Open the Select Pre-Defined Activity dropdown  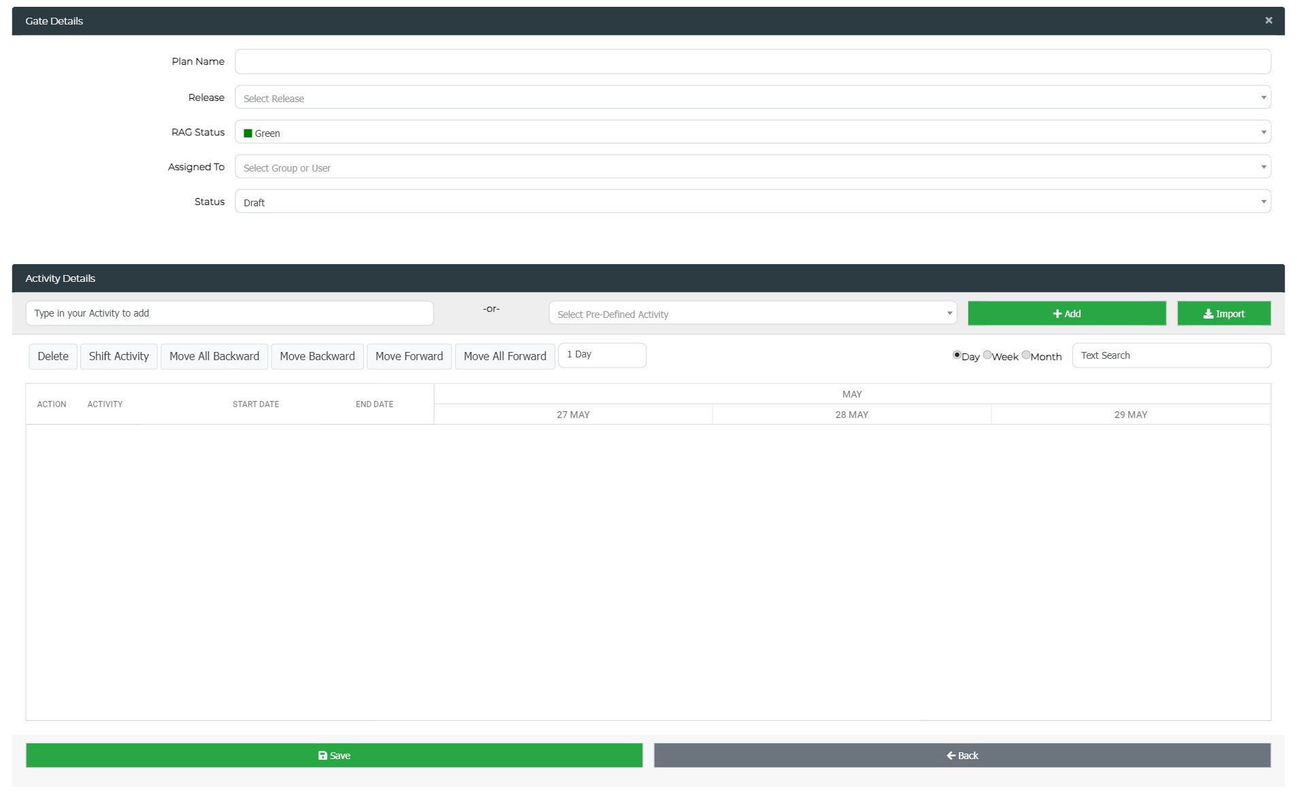pyautogui.click(x=753, y=313)
